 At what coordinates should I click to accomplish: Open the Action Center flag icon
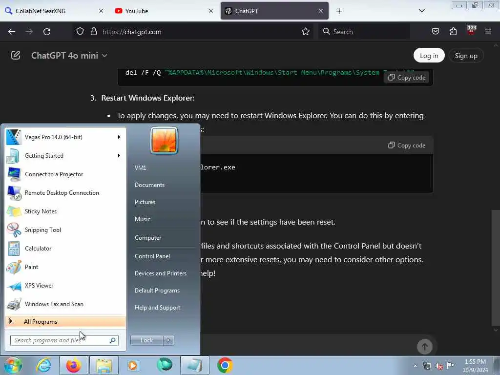(451, 365)
